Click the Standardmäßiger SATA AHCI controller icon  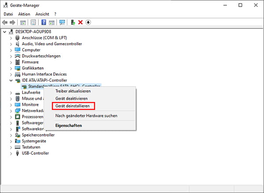click(x=24, y=87)
